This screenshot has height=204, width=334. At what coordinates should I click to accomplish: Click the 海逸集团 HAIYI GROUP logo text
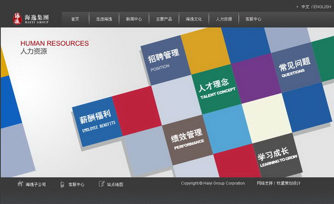tap(37, 19)
